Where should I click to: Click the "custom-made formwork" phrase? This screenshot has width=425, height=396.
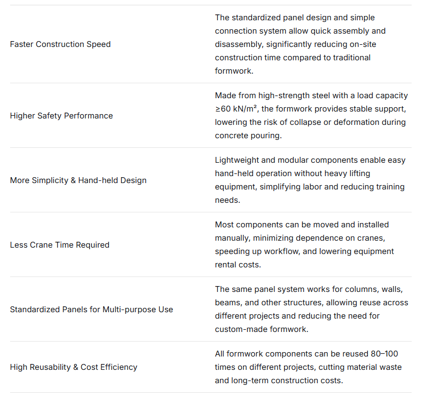[261, 329]
